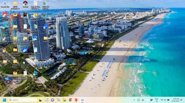Open File Explorer from the taskbar
This screenshot has height=103, width=185.
click(64, 100)
